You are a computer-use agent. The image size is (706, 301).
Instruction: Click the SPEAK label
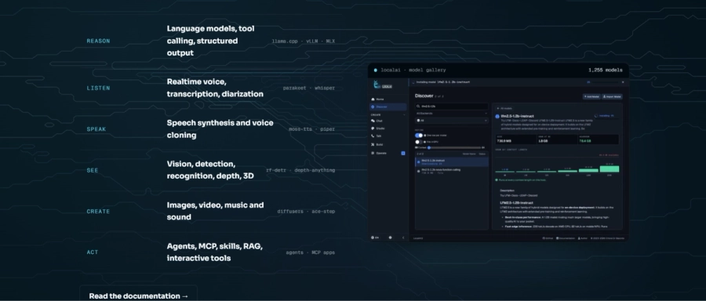[96, 129]
